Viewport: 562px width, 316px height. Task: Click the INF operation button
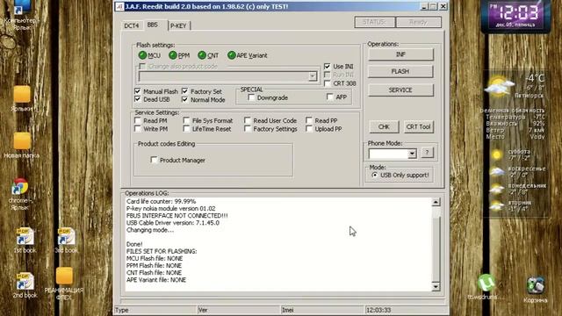400,54
